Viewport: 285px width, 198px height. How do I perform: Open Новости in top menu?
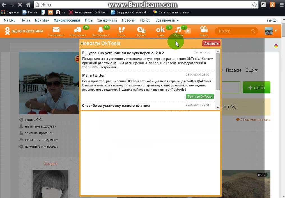point(128,20)
